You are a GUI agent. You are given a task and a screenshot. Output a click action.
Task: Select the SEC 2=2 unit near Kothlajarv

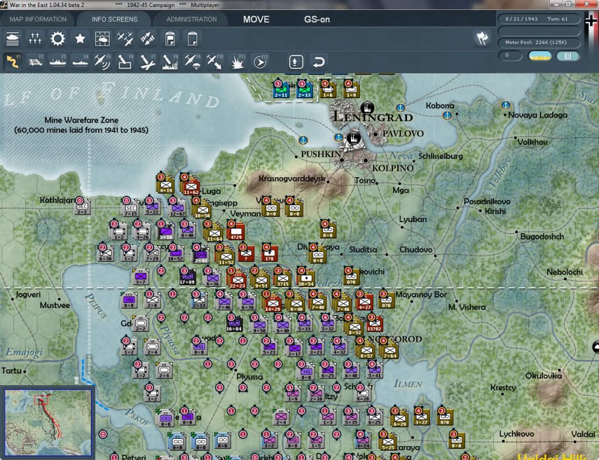(82, 207)
